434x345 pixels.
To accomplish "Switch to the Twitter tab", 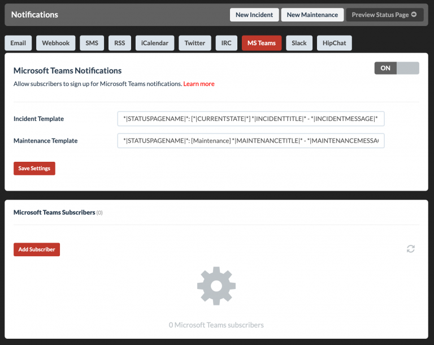I will tap(195, 43).
